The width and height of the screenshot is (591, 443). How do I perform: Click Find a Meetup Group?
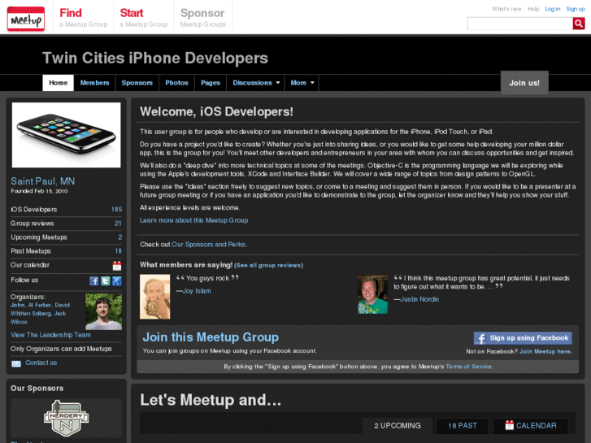(x=83, y=17)
